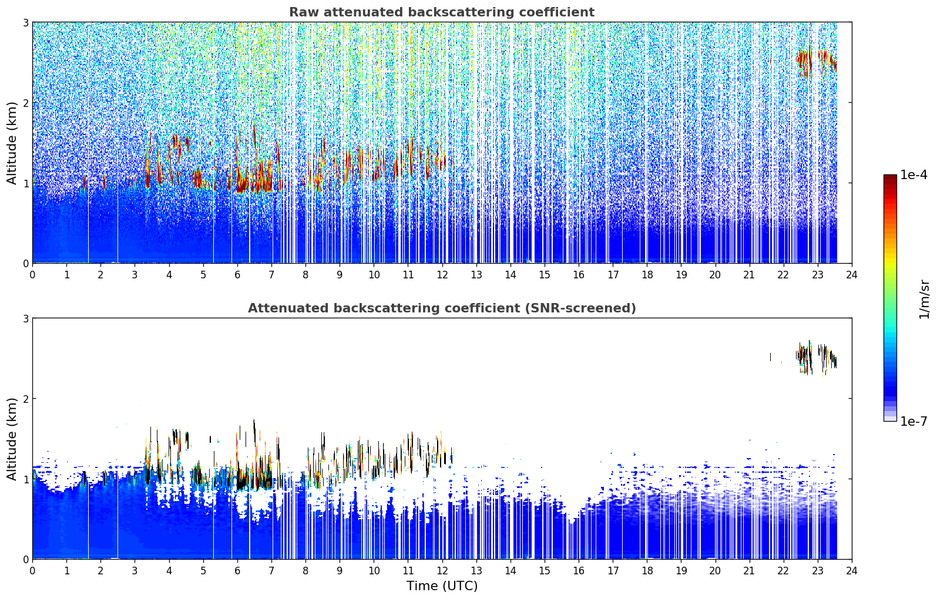Screen dimensions: 937x599
Task: Click the 3 km altitude tick on the bottom plot
Action: [x=25, y=318]
